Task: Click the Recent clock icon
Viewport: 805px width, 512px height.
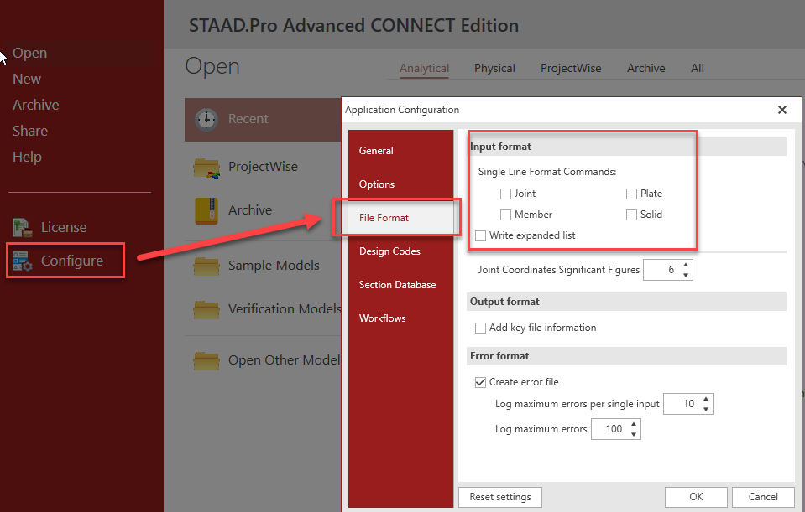Action: (206, 120)
